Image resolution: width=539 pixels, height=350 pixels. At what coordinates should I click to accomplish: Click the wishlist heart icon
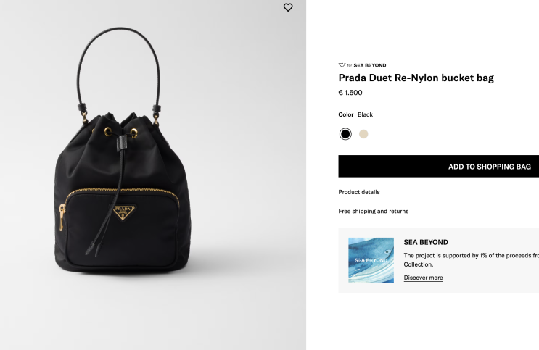[288, 7]
